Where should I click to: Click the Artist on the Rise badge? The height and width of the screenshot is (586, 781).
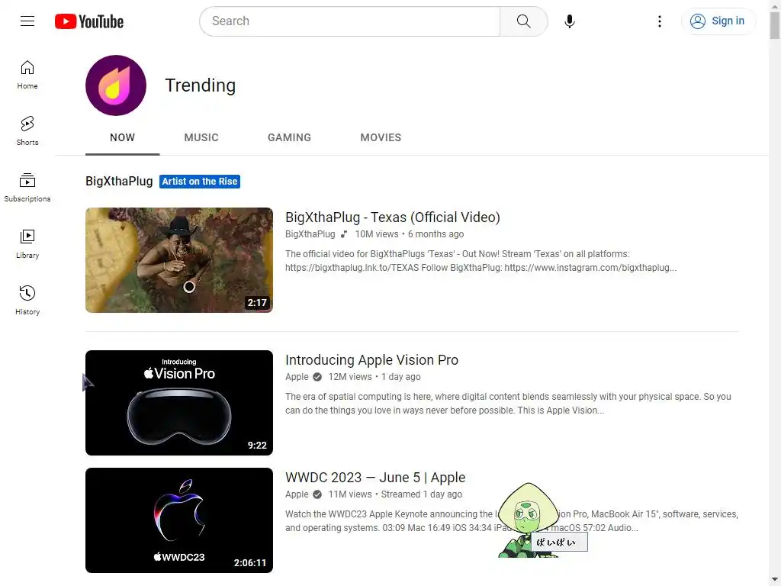[200, 182]
